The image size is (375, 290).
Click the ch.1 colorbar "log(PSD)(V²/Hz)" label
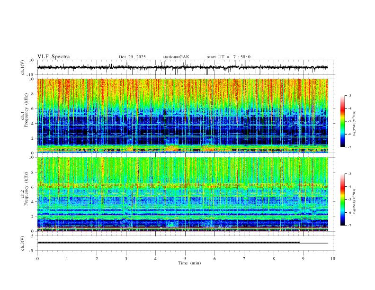pos(354,124)
